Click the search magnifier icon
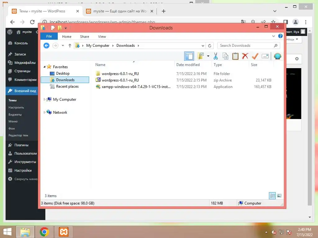This screenshot has width=318, height=238. [275, 46]
